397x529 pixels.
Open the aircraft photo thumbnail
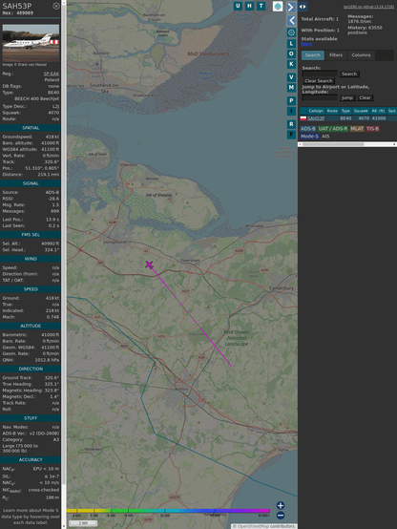(x=31, y=43)
